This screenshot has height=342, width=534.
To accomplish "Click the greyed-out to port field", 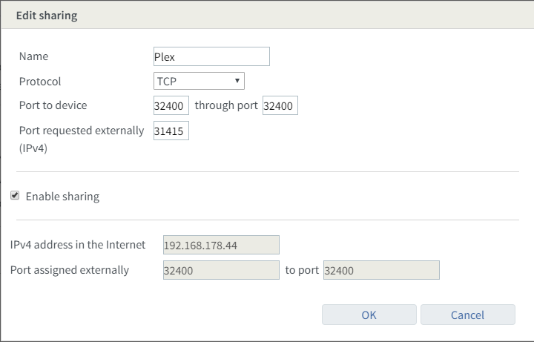I will [381, 270].
